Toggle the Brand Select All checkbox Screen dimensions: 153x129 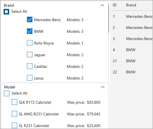pos(6,12)
